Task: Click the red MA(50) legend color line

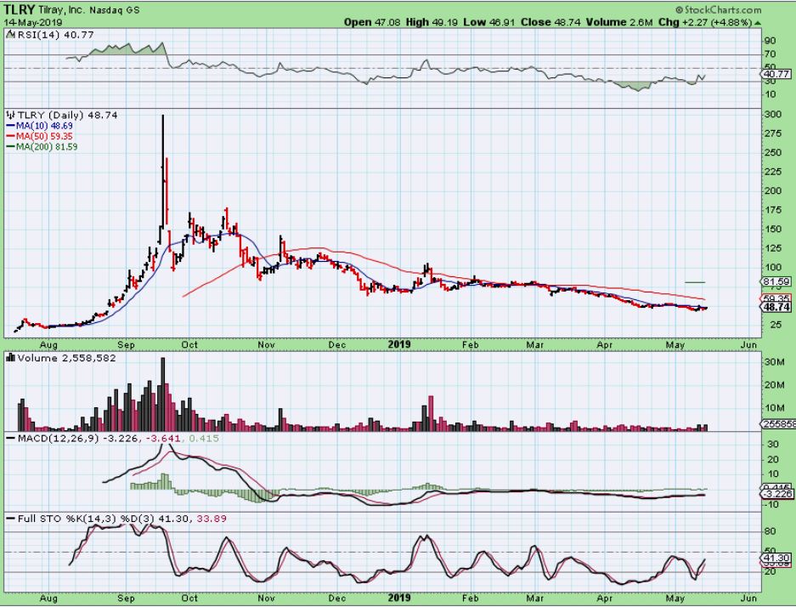Action: 10,136
